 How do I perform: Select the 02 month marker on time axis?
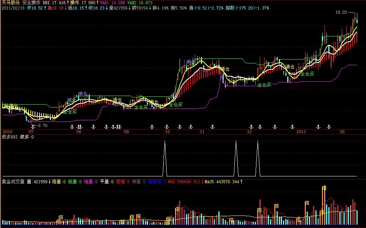(342, 132)
